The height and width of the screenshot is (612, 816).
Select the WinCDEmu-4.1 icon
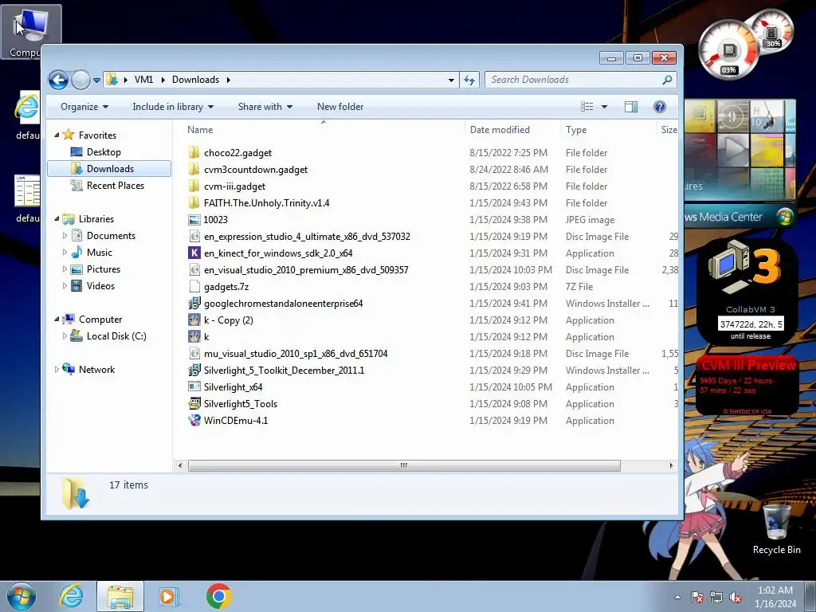click(194, 421)
